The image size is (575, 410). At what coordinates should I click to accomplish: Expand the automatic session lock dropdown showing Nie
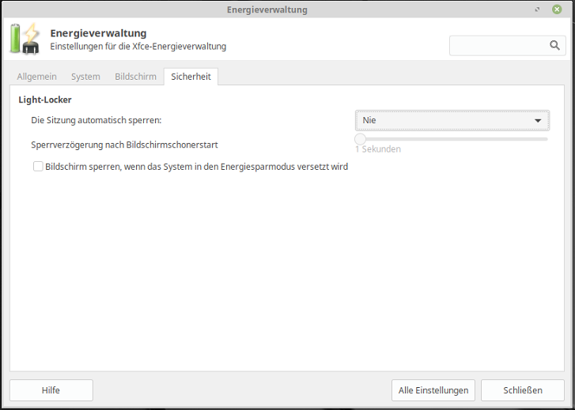tap(452, 120)
